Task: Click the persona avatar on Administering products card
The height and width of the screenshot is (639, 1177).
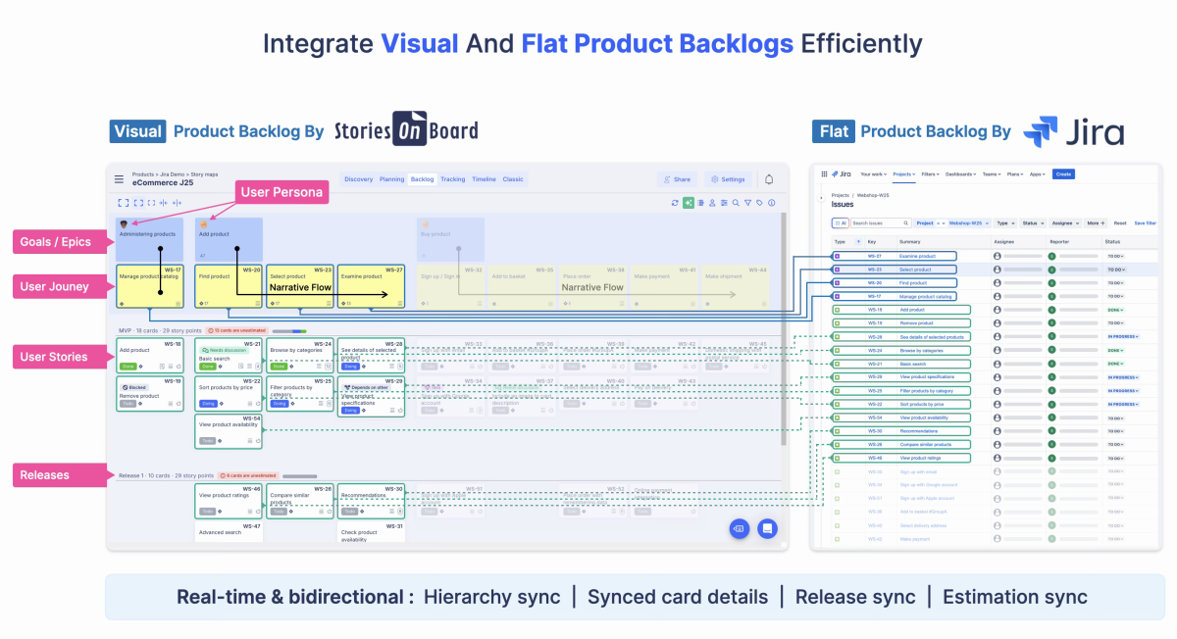Action: click(123, 224)
